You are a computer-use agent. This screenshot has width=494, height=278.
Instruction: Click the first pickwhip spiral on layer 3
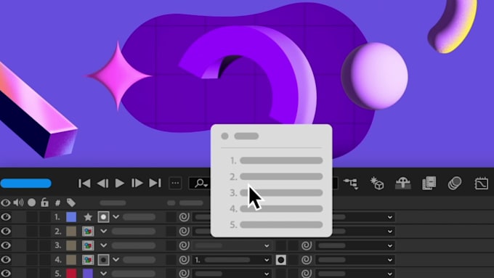point(184,245)
